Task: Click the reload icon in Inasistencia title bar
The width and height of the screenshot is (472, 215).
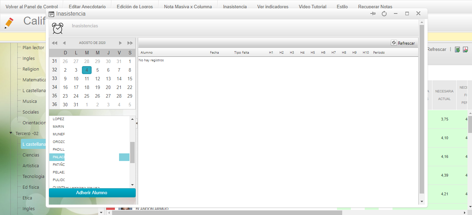Action: [384, 14]
